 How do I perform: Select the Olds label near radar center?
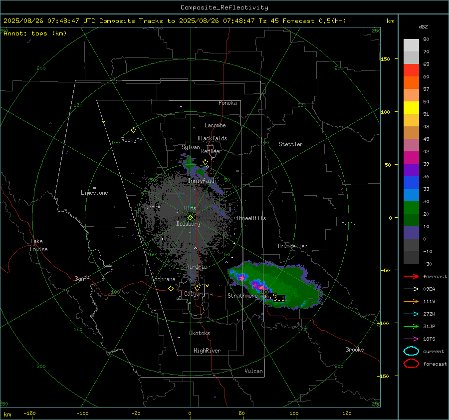click(x=190, y=208)
